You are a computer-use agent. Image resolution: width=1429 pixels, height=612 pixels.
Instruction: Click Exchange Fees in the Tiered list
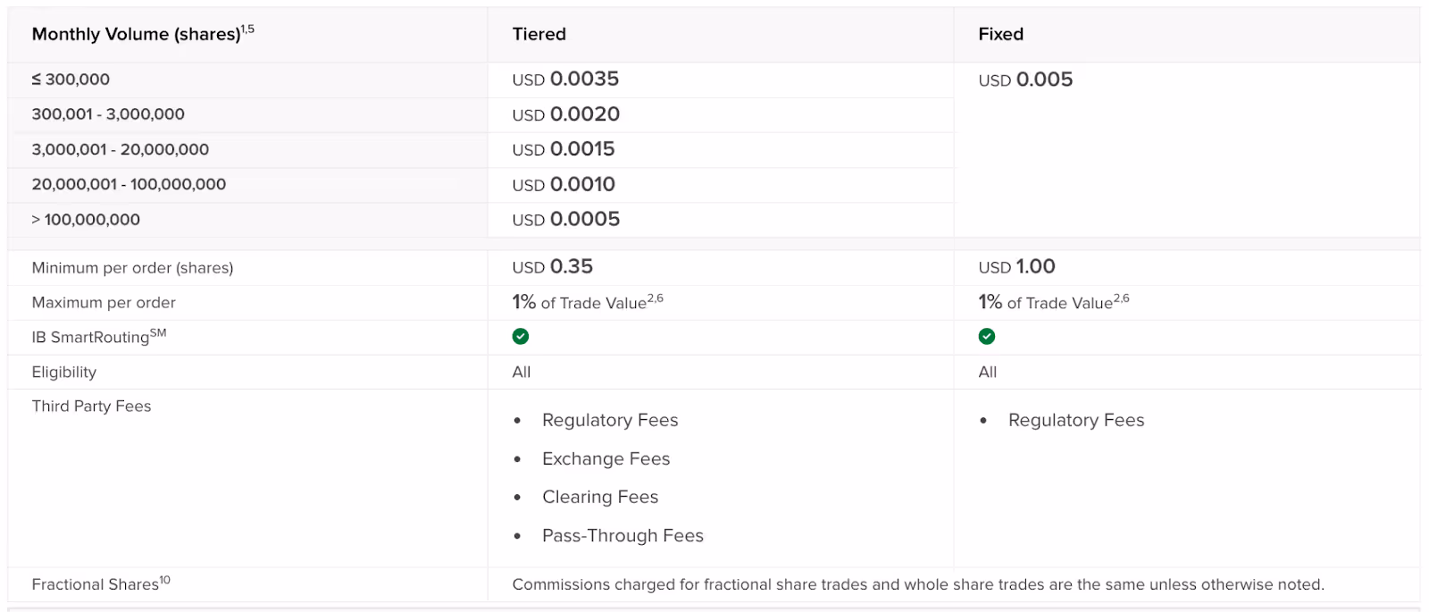606,459
